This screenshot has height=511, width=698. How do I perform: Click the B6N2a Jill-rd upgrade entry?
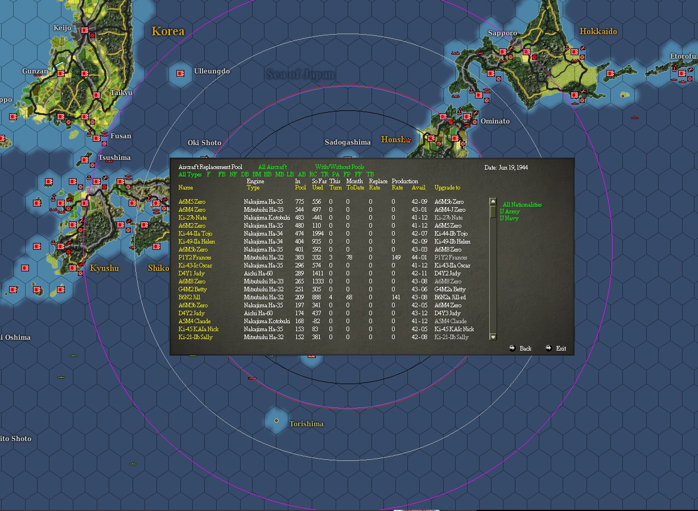click(450, 297)
